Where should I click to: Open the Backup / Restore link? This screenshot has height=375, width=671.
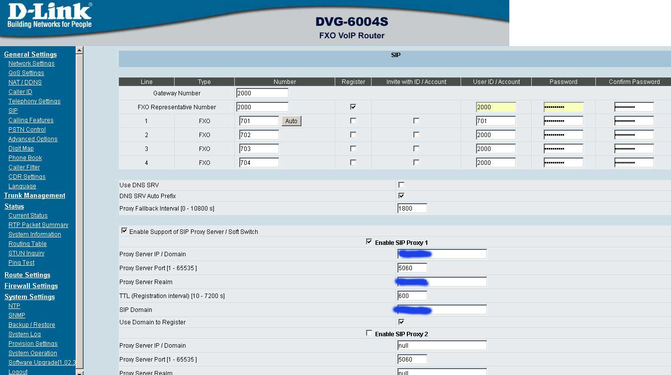click(x=31, y=325)
